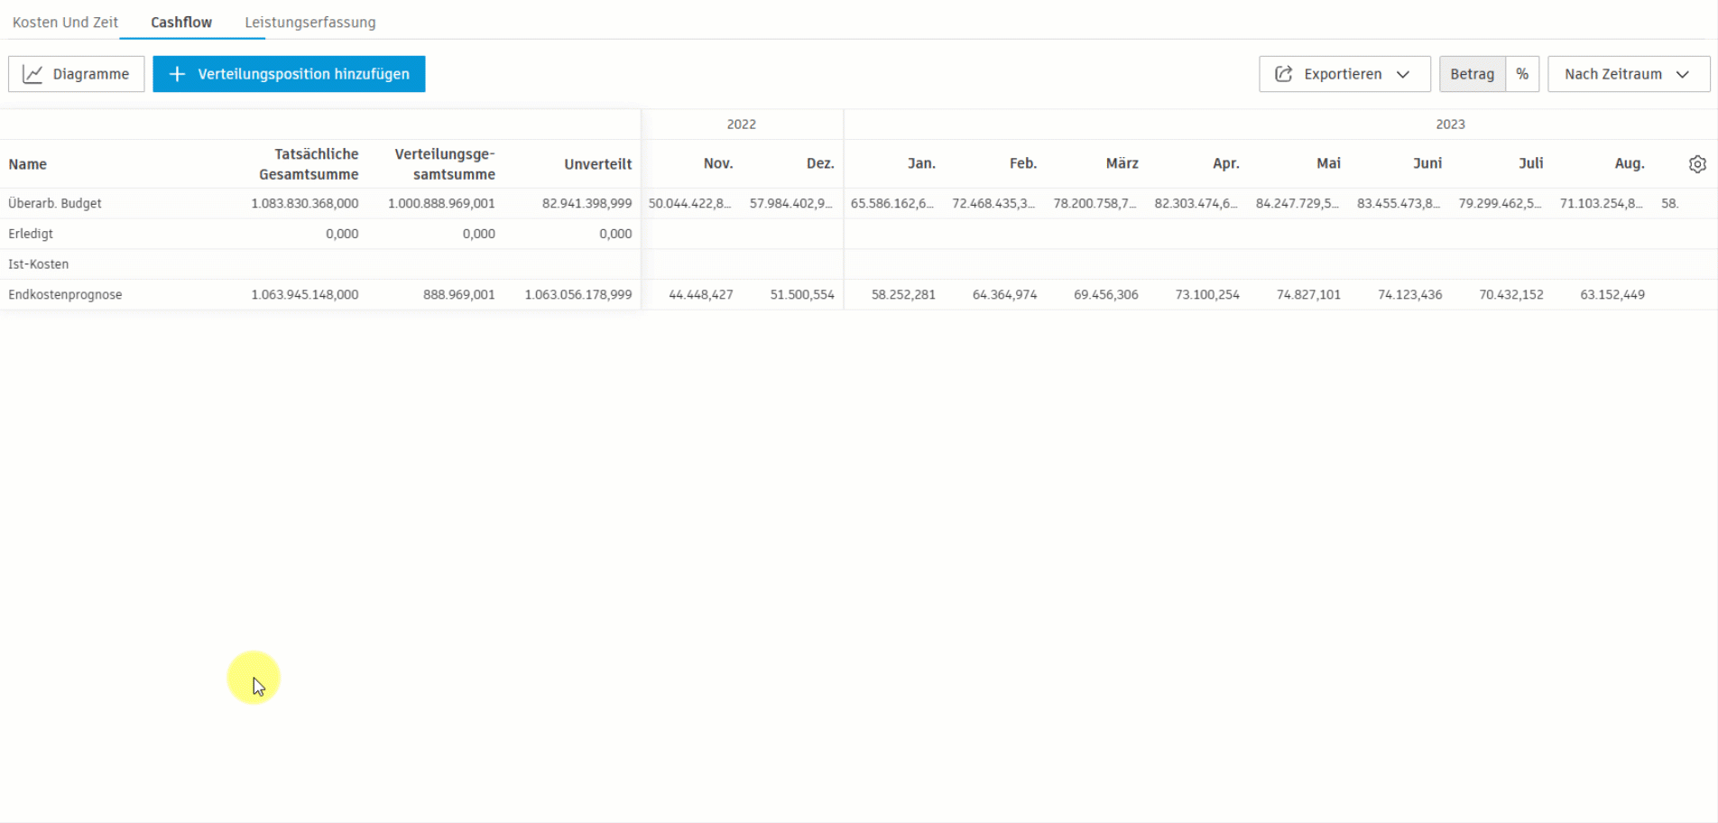Click the Unverteilt column header
The width and height of the screenshot is (1718, 823).
[597, 164]
